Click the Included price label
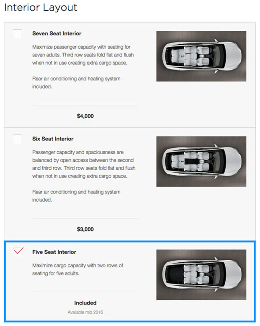Image resolution: width=260 pixels, height=326 pixels. point(85,303)
